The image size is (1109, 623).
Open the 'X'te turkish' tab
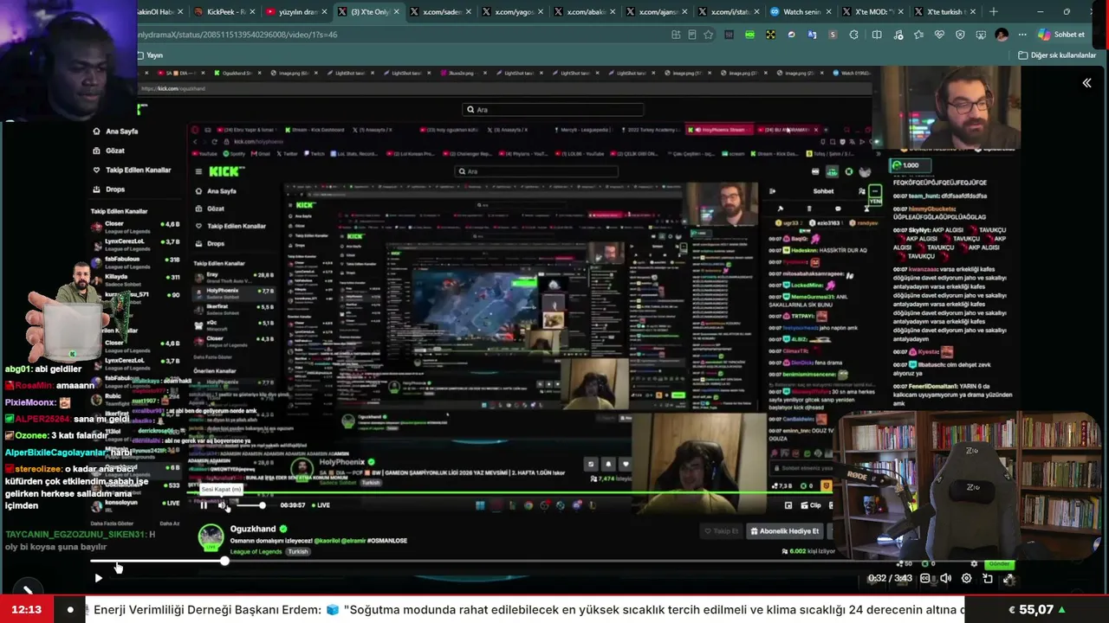click(945, 12)
